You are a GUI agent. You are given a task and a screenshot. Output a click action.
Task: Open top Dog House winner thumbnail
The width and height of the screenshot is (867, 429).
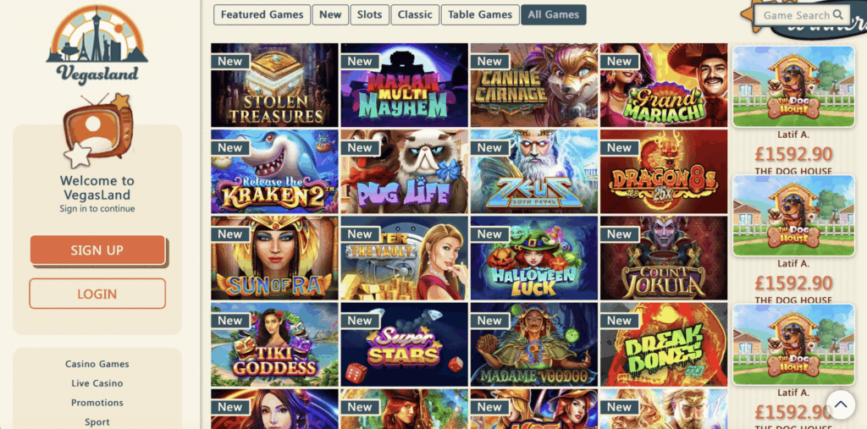[x=793, y=87]
